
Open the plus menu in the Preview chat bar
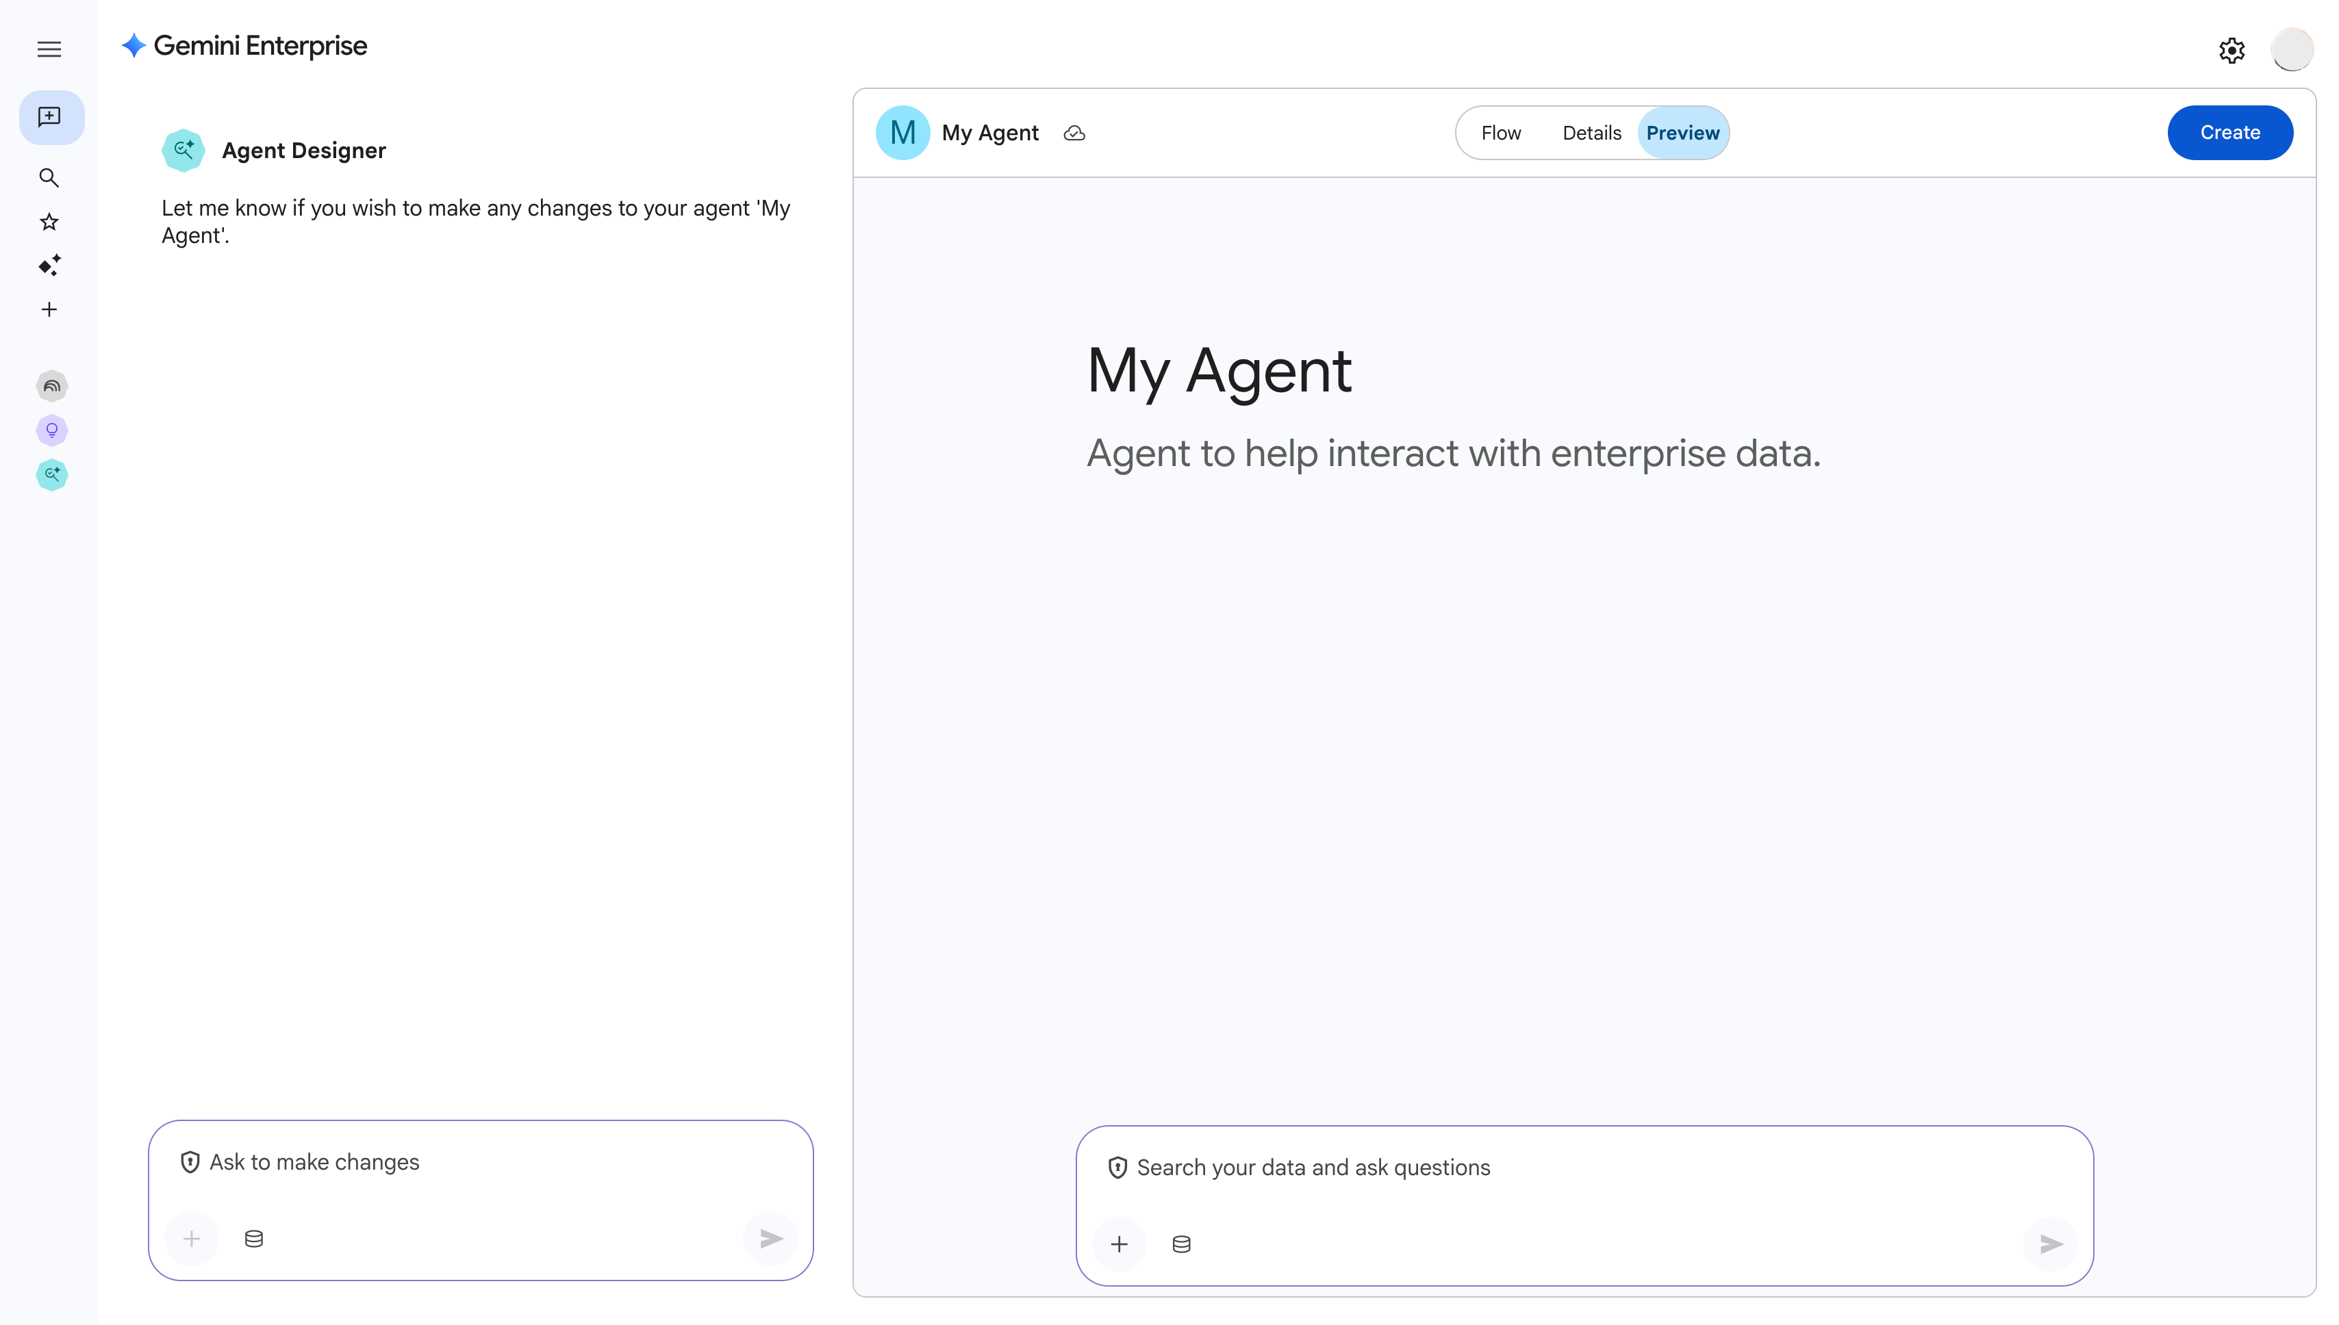(x=1119, y=1244)
